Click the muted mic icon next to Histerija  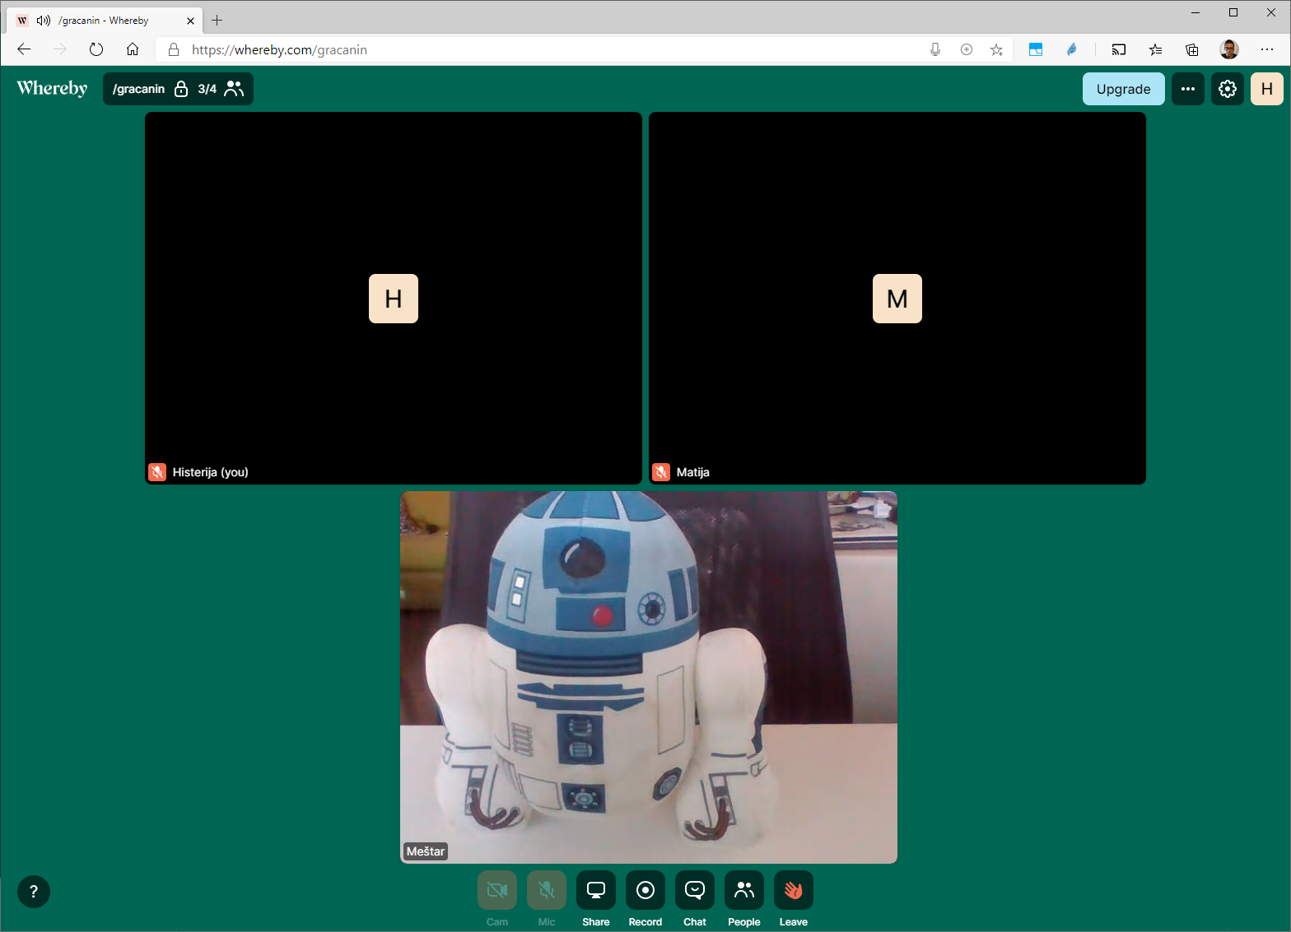coord(157,472)
